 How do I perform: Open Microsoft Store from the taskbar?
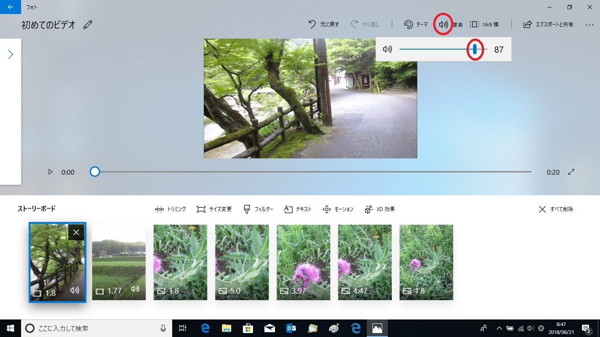[x=248, y=328]
